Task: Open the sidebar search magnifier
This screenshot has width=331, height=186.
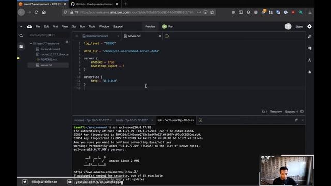Action: click(21, 36)
